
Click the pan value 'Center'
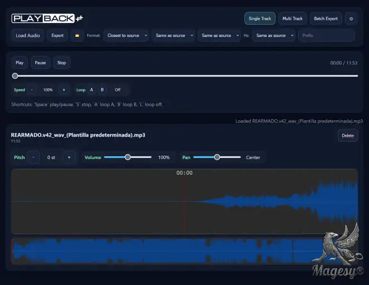[x=253, y=157]
